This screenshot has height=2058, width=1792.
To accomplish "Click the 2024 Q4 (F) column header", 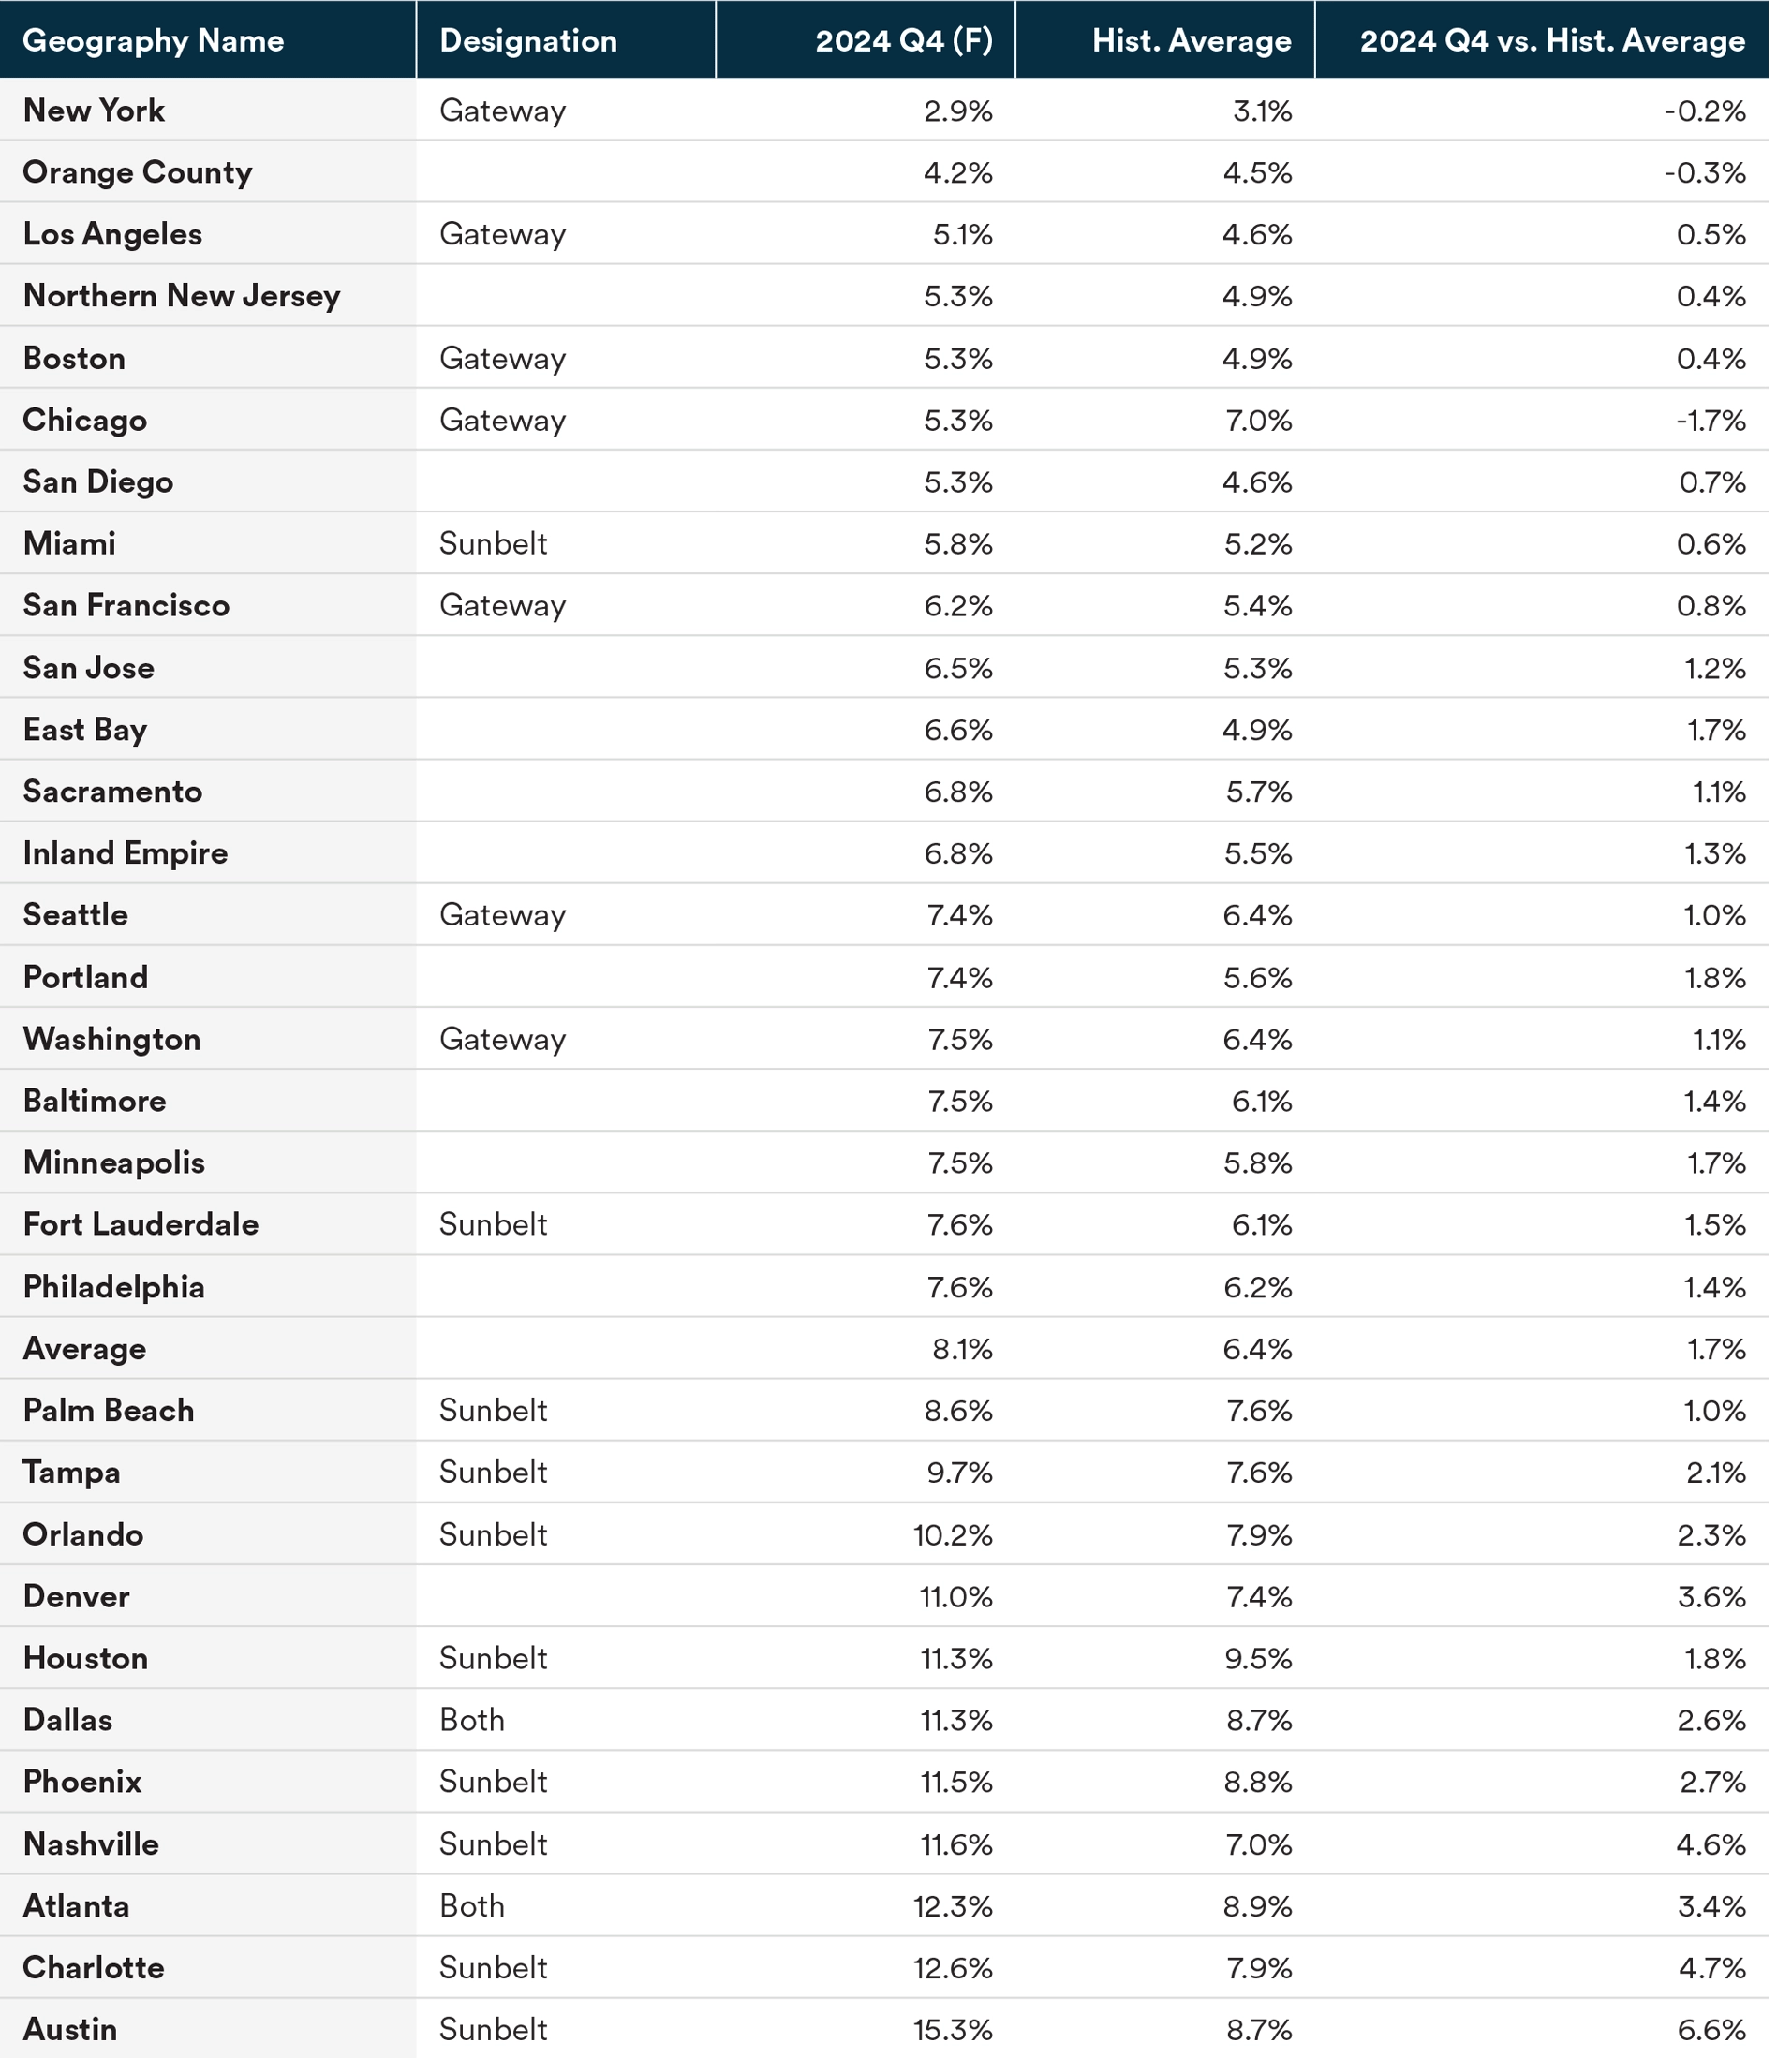I will click(903, 41).
